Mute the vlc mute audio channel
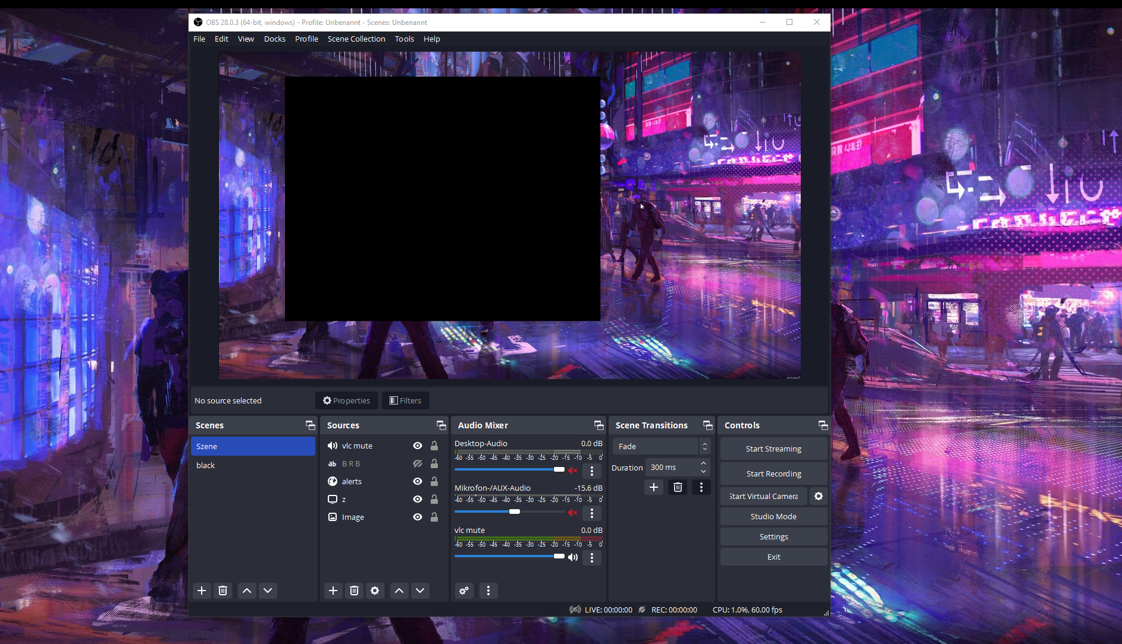 tap(573, 557)
